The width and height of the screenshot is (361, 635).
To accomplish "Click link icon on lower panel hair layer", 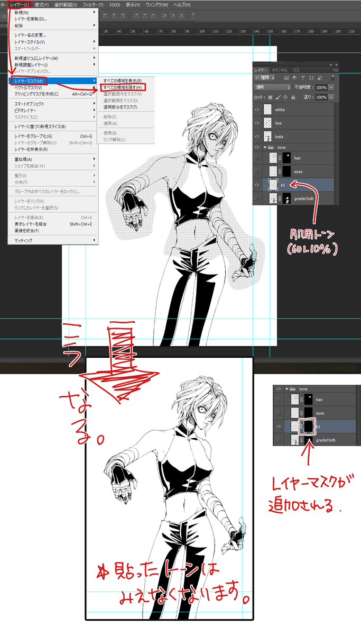I will pyautogui.click(x=301, y=399).
